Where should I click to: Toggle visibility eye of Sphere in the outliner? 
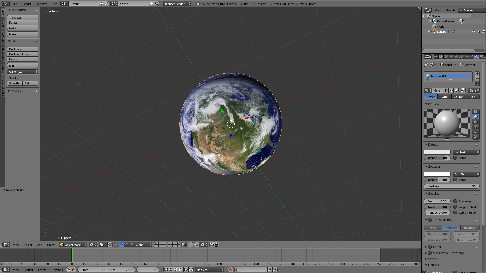tap(473, 32)
